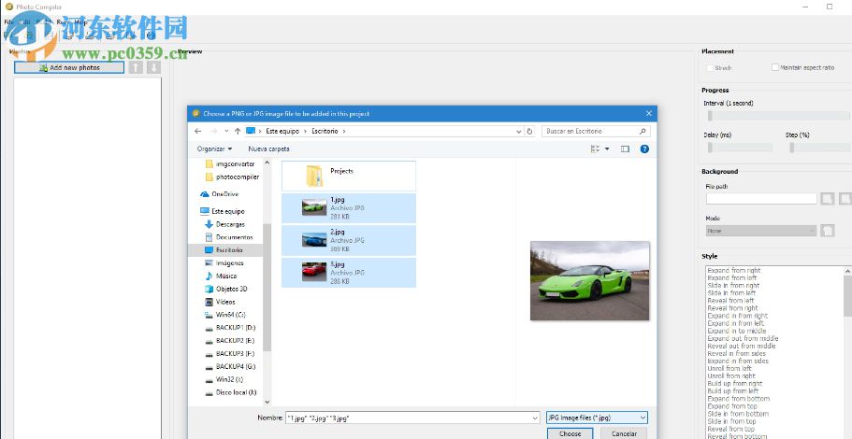Image resolution: width=852 pixels, height=439 pixels.
Task: Open the view options dropdown arrow
Action: pos(608,149)
